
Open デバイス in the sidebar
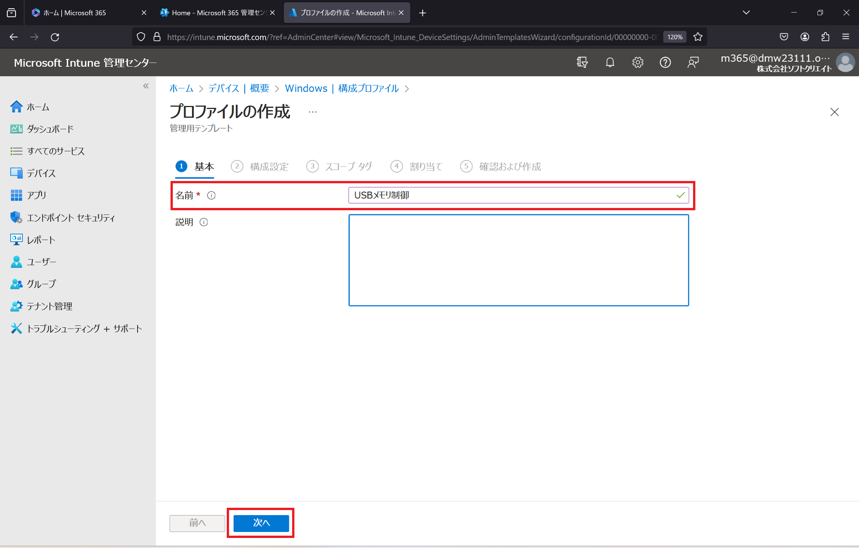click(x=41, y=173)
